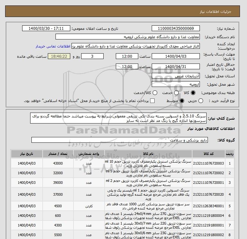Click the price validity date 1400/04/31 field

[175, 67]
